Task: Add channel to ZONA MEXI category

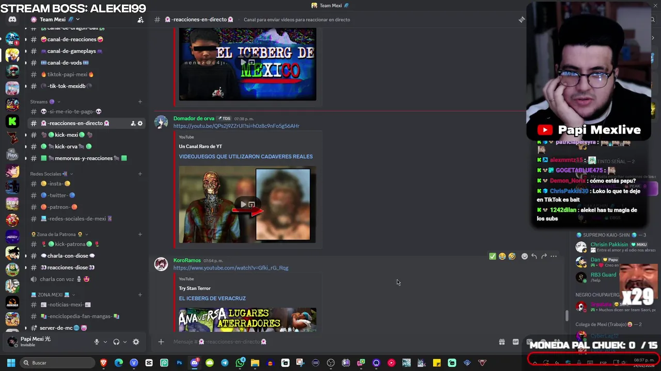Action: [140, 295]
